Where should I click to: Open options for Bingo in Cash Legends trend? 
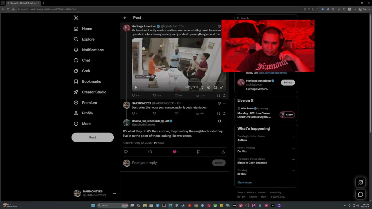(293, 160)
